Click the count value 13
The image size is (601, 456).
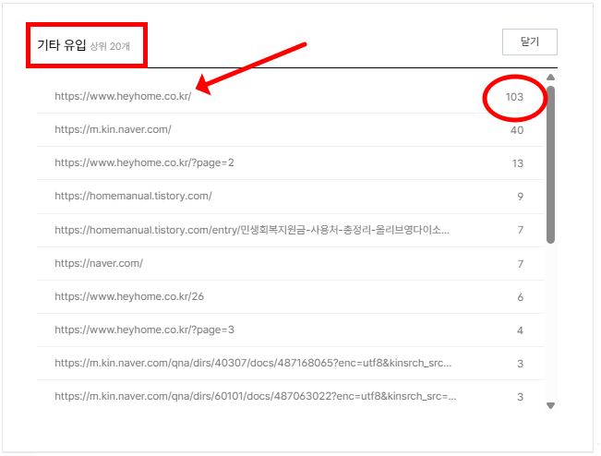[x=517, y=163]
